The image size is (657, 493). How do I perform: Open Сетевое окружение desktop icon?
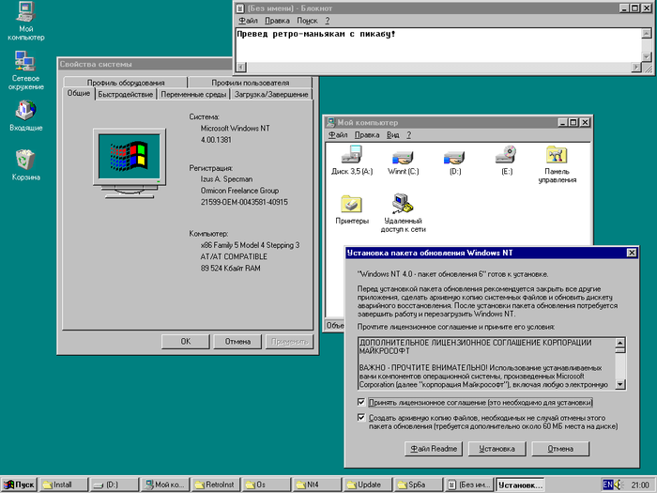click(25, 64)
